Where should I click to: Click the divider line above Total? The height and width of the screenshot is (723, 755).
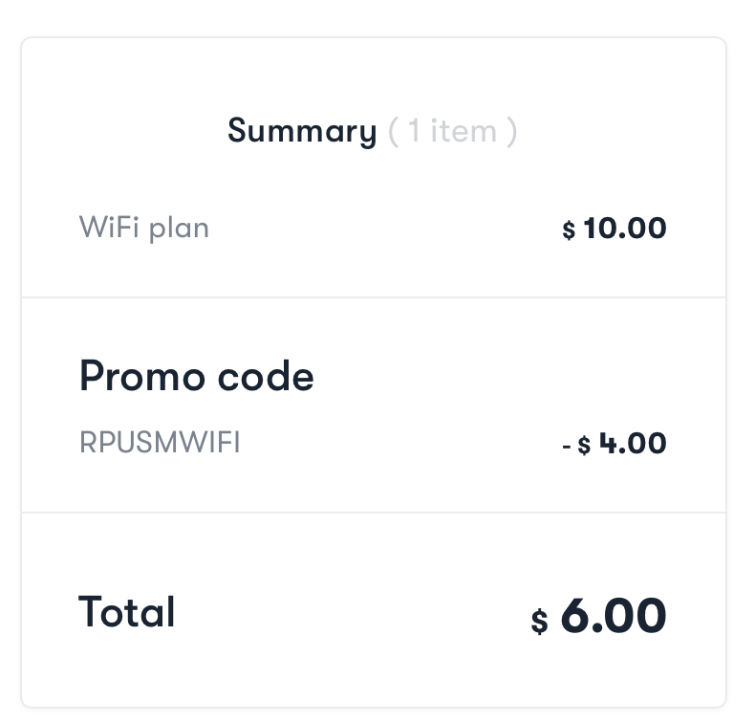pyautogui.click(x=374, y=513)
